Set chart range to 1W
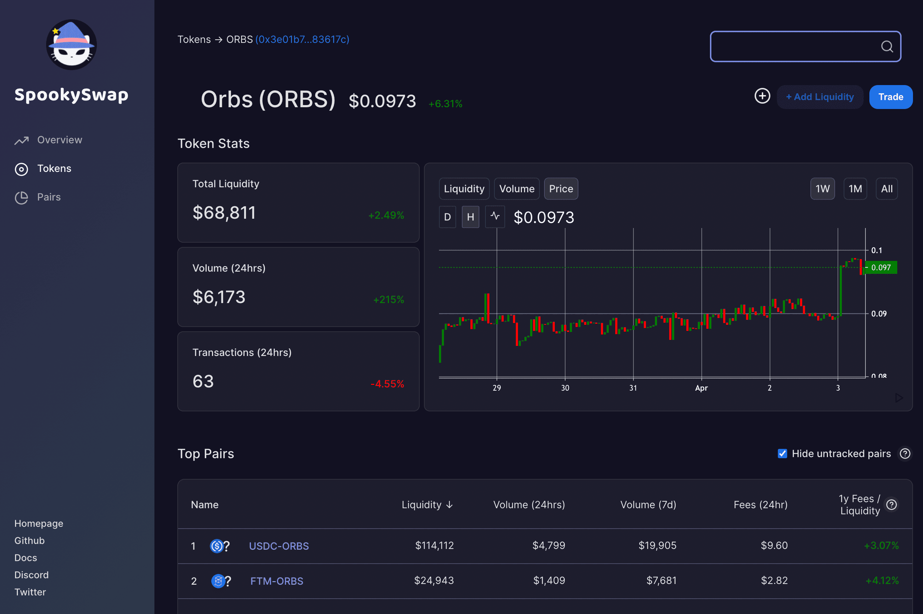This screenshot has width=923, height=614. click(822, 189)
